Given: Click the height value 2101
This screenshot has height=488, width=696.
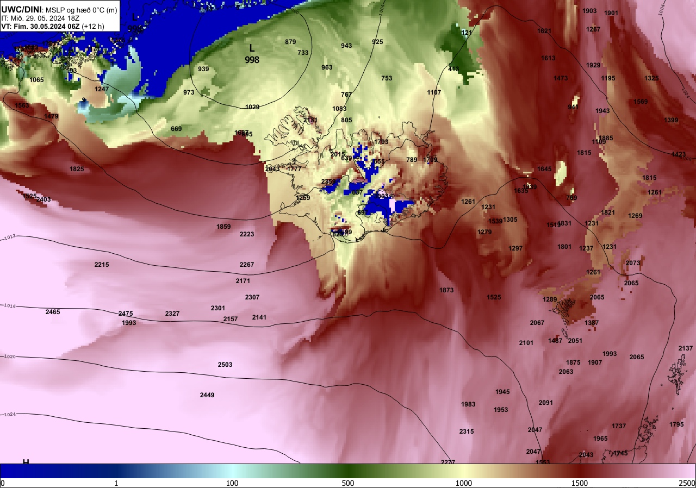Looking at the screenshot, I should click(x=526, y=343).
